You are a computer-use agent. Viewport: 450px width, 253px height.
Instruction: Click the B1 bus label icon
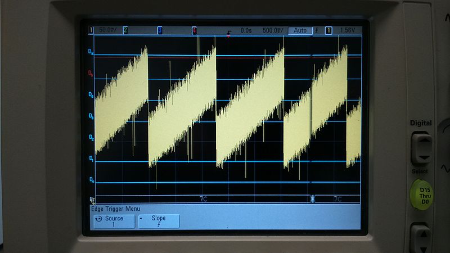coord(92,200)
